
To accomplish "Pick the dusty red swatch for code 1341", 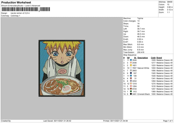I will 131,78.
